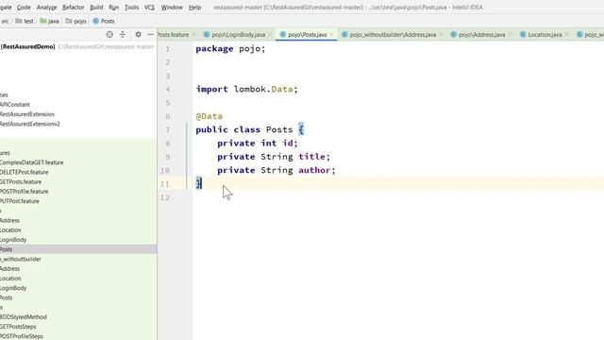Select RestAssuredExtension in the project tree
This screenshot has height=340, width=604.
coord(27,114)
